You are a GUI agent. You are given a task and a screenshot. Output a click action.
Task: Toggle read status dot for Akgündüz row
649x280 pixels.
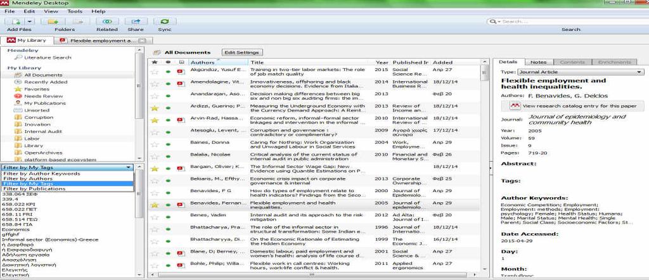pyautogui.click(x=168, y=72)
